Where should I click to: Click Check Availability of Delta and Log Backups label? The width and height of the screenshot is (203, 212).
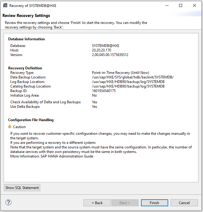tap(46, 102)
